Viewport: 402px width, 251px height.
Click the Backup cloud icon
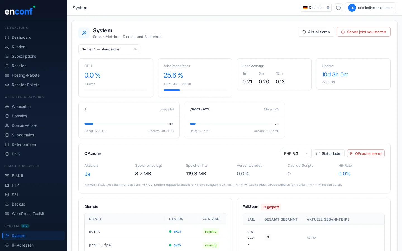(x=7, y=204)
